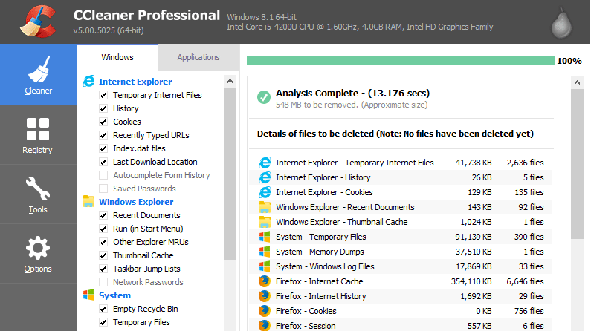Switch to the Applications tab

tap(198, 57)
